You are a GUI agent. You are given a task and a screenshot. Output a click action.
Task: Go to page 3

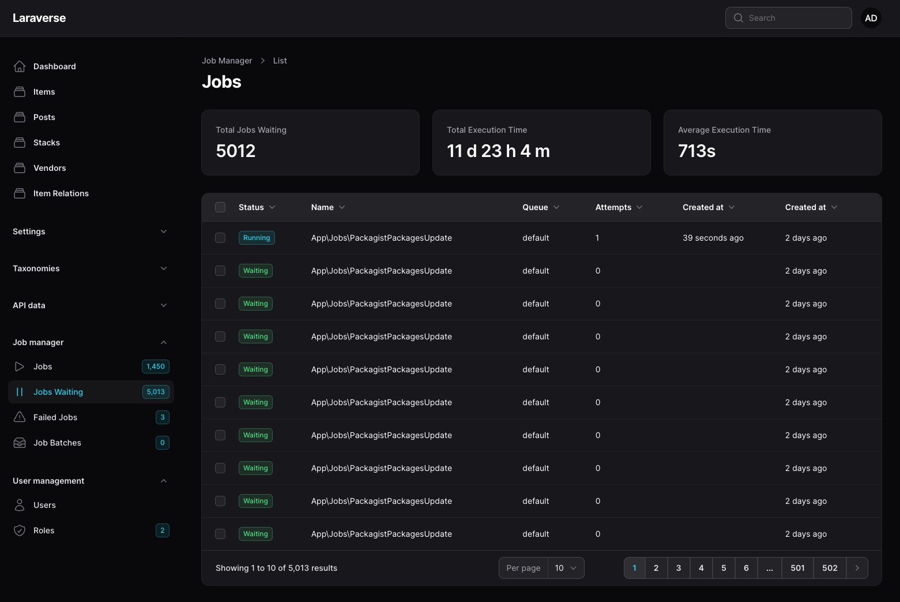[x=679, y=568]
